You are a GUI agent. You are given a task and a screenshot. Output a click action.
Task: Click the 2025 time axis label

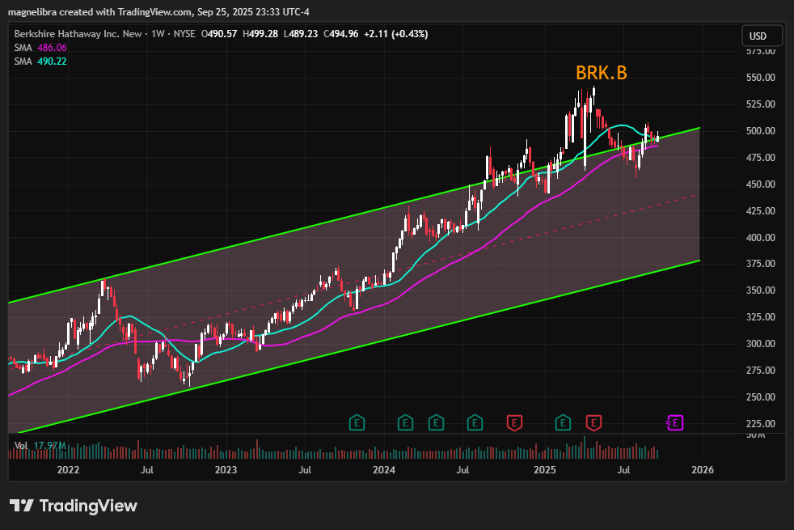click(x=545, y=469)
